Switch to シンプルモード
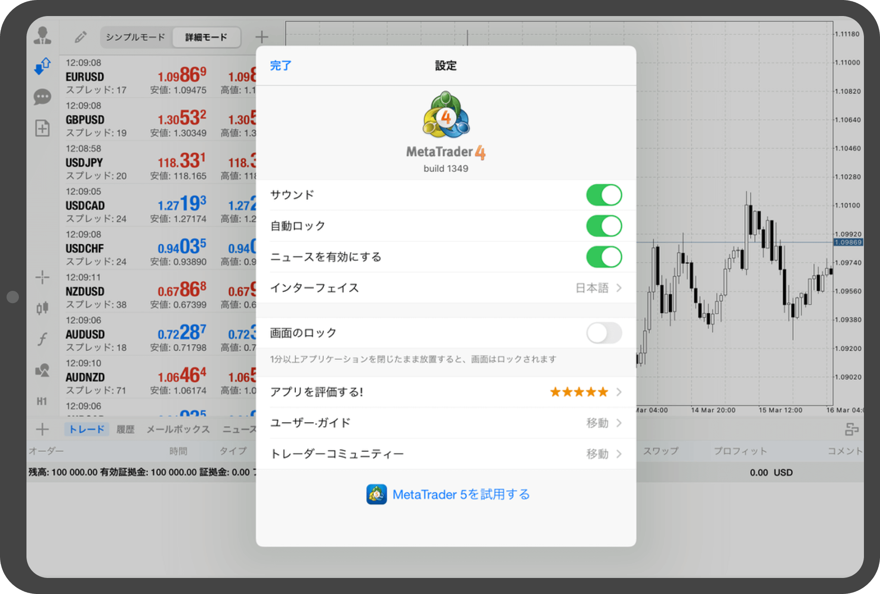Image resolution: width=880 pixels, height=594 pixels. (136, 37)
